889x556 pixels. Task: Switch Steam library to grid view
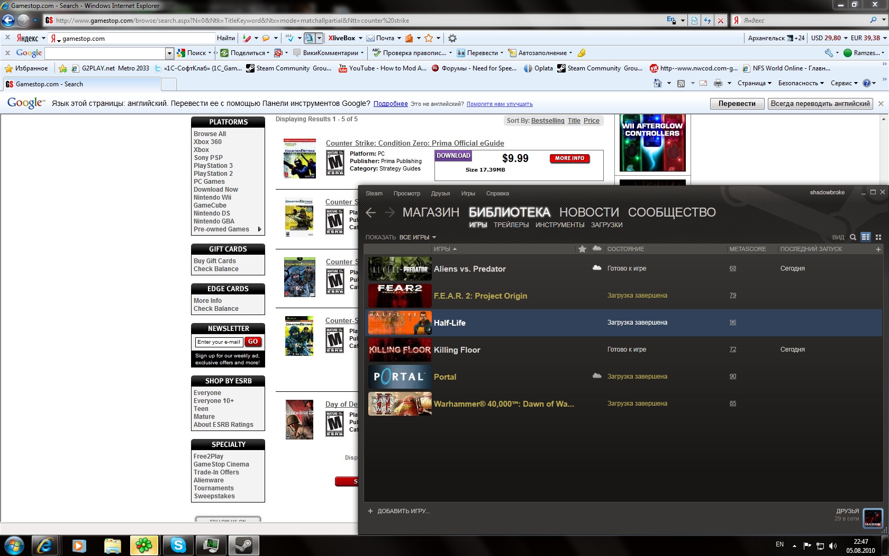click(x=878, y=237)
